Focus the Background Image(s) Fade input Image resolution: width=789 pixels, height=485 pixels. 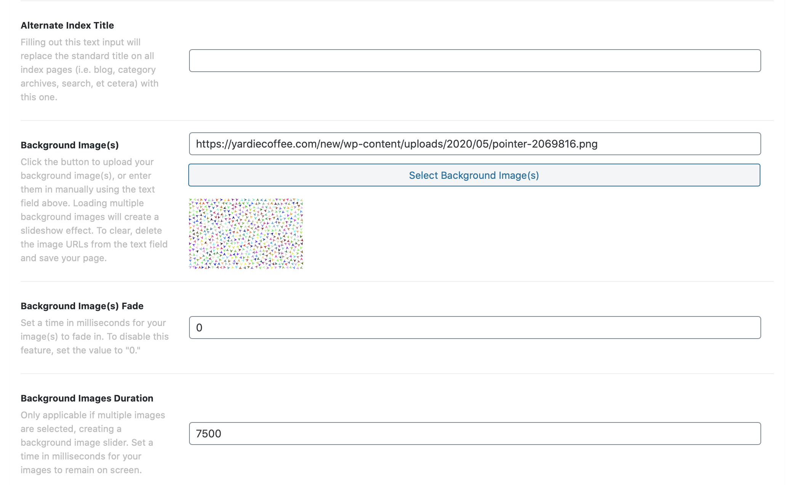(475, 328)
